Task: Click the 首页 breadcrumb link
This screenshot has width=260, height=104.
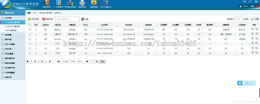Action: pyautogui.click(x=34, y=13)
